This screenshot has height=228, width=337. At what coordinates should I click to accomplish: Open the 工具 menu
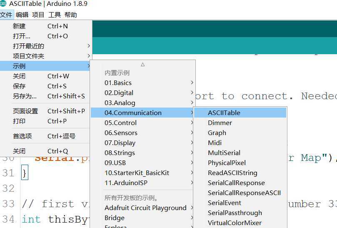(55, 15)
